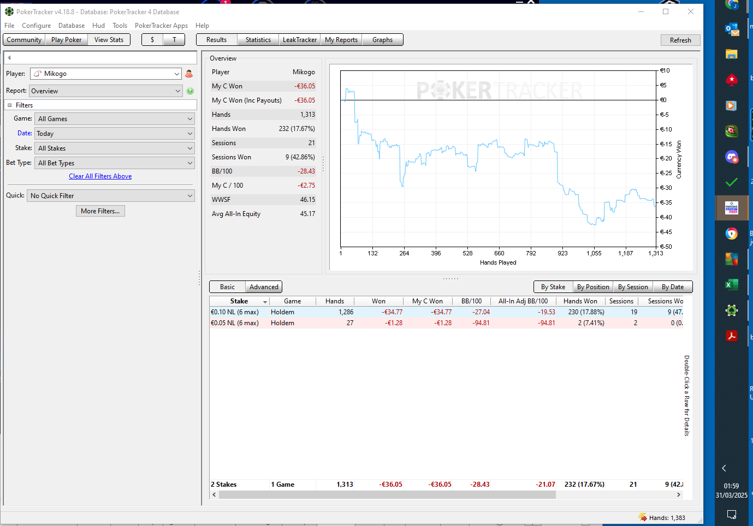Open the Windows notification center icon
Image resolution: width=753 pixels, height=526 pixels.
point(732,514)
